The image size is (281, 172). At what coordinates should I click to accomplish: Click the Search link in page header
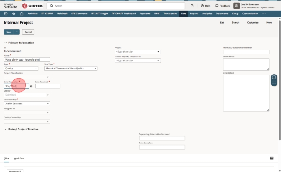click(x=235, y=22)
